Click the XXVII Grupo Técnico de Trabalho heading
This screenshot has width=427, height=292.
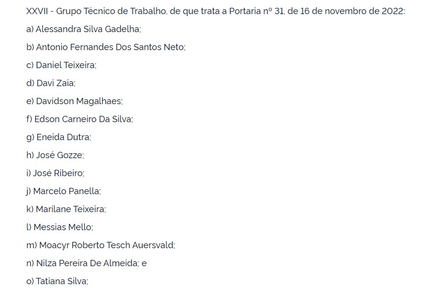point(216,11)
